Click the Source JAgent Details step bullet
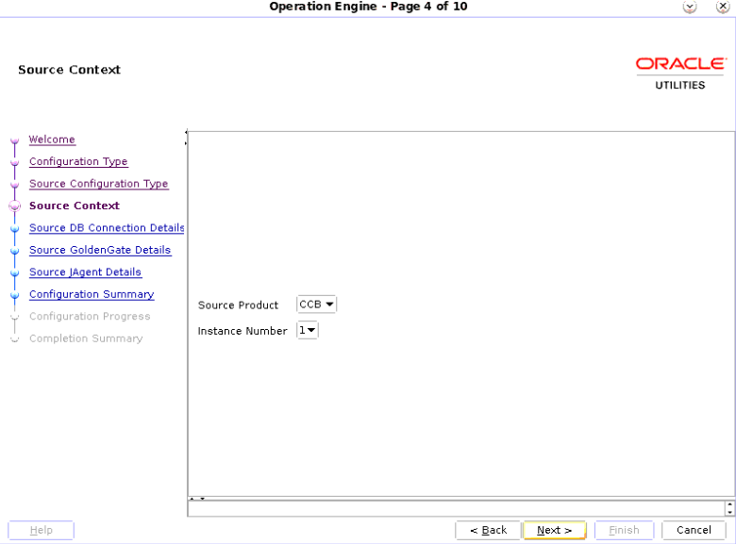This screenshot has width=736, height=544. [x=14, y=272]
